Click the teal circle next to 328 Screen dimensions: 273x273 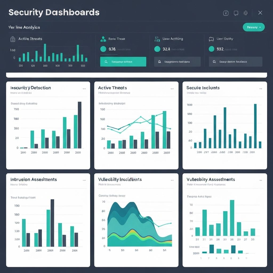coord(103,49)
